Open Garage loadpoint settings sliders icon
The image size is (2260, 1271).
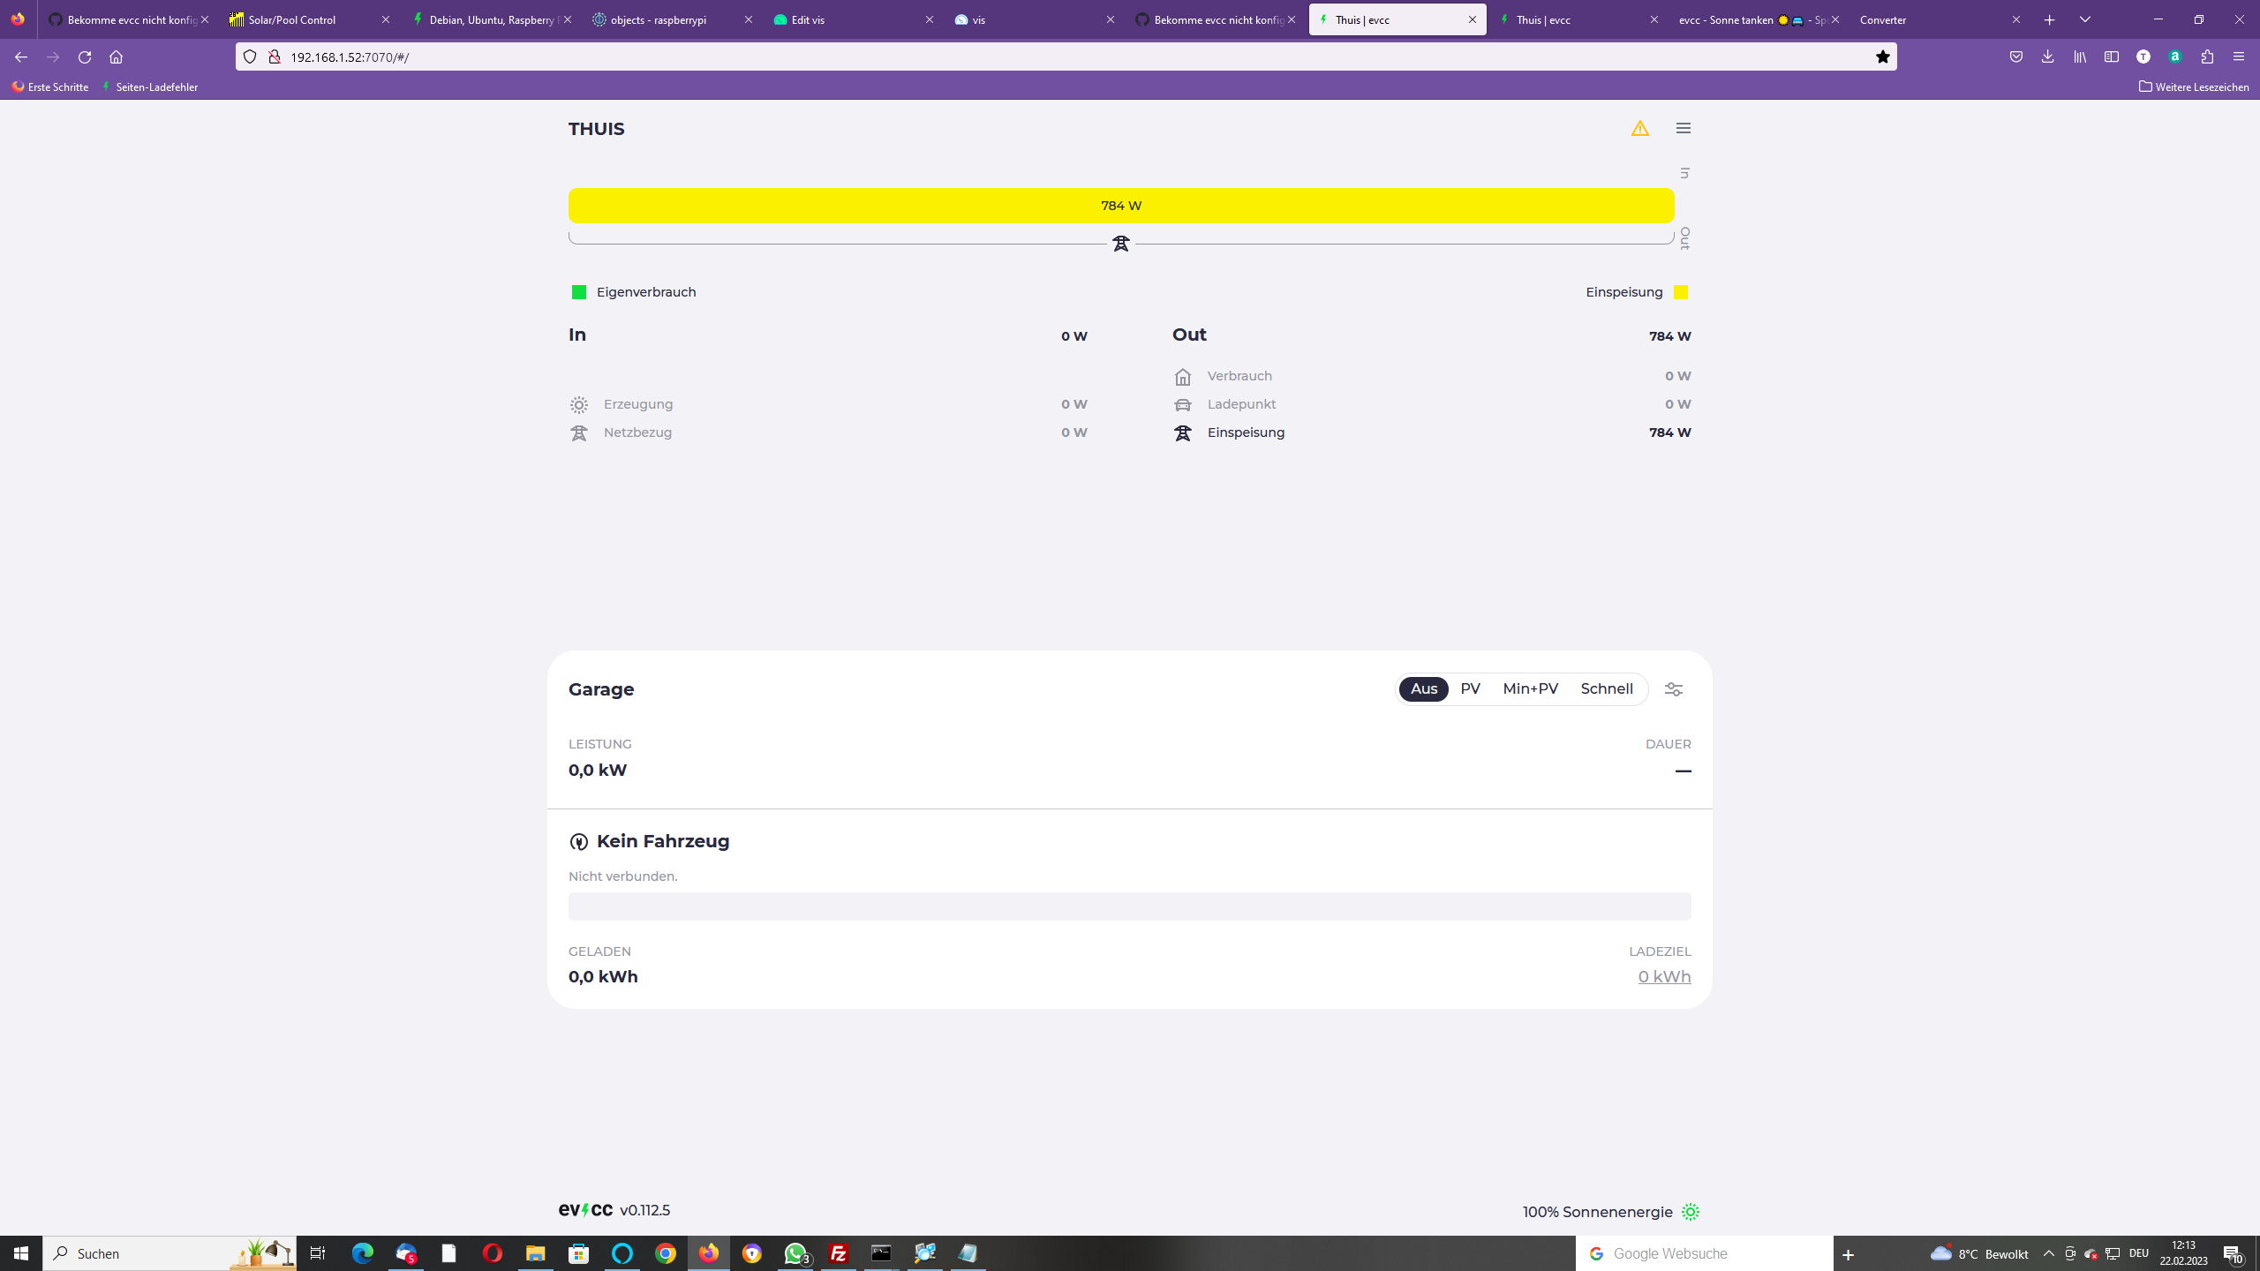[x=1673, y=689]
